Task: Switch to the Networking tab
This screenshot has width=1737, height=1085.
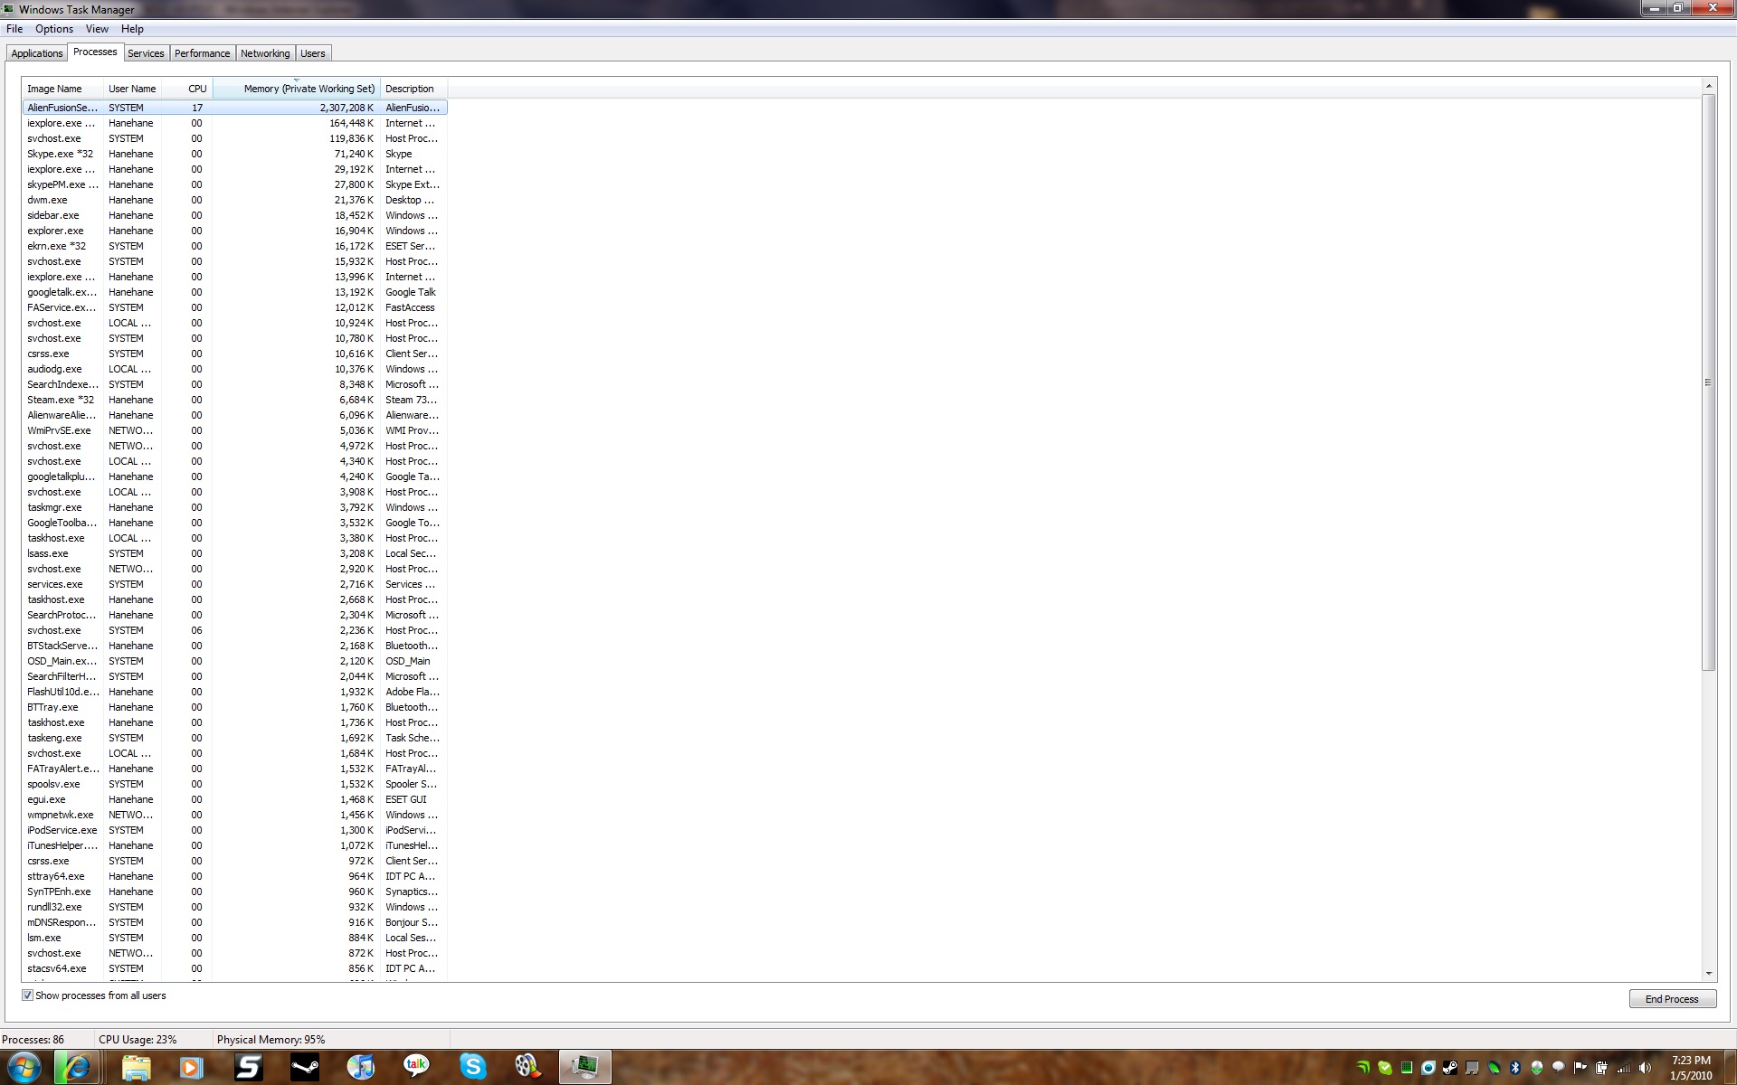Action: click(265, 53)
